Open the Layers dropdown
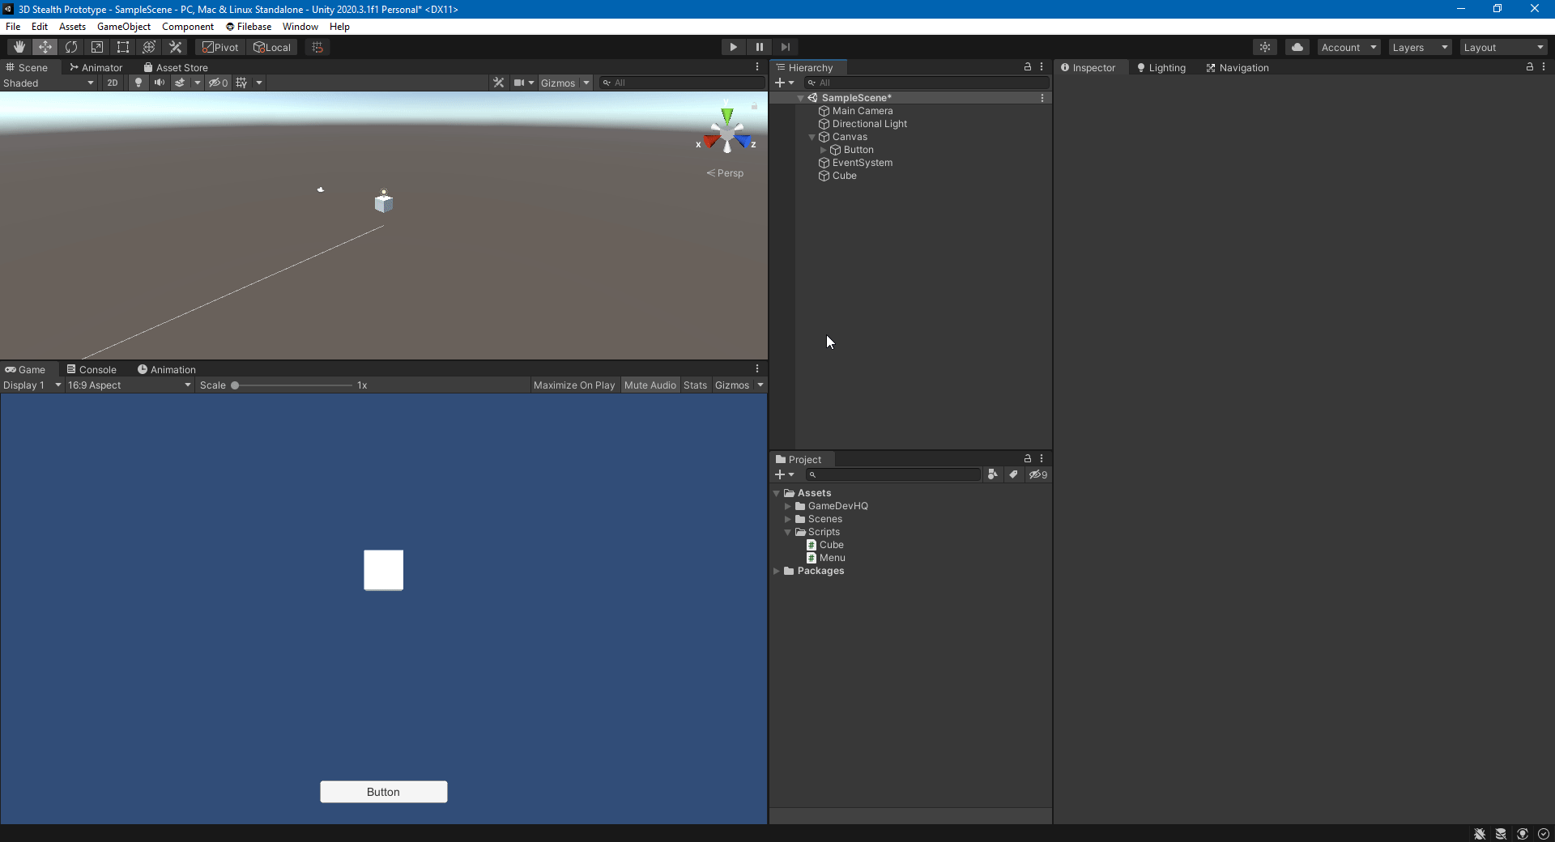 coord(1420,48)
